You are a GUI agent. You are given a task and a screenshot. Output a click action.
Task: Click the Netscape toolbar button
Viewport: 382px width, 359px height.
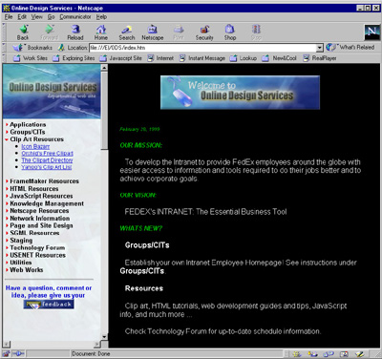click(x=153, y=32)
